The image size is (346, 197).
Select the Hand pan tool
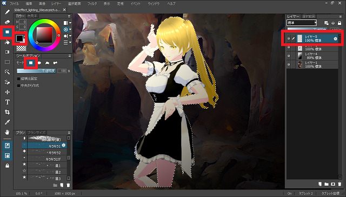pos(7,132)
